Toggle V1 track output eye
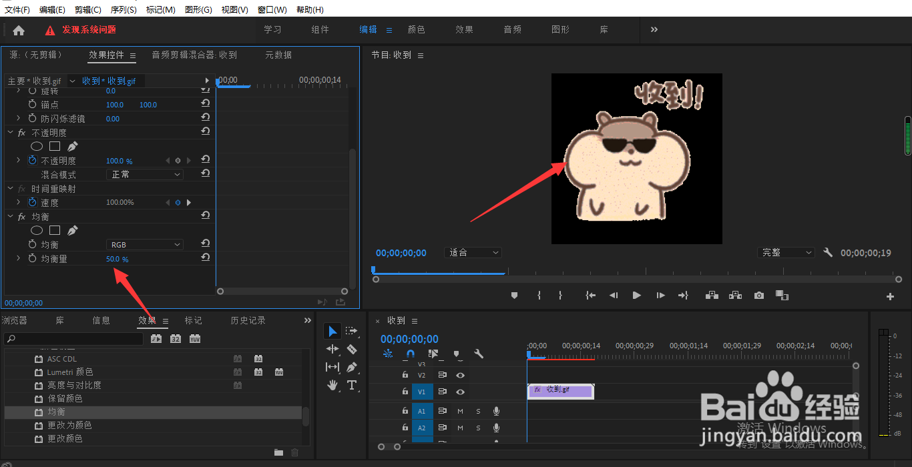The image size is (912, 467). (x=460, y=392)
